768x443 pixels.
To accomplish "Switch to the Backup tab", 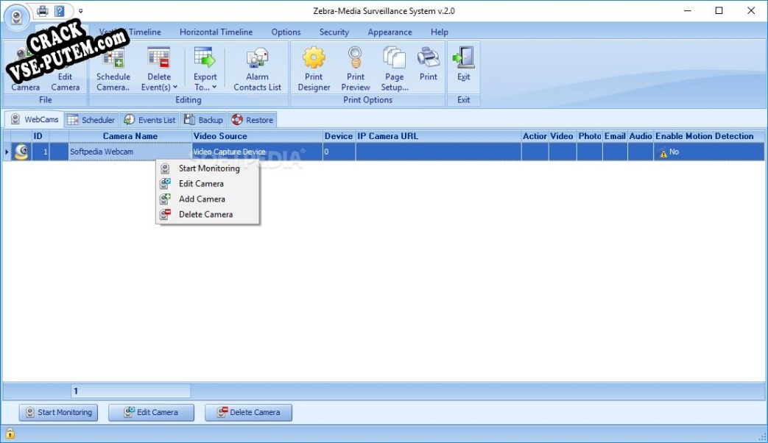I will point(203,119).
